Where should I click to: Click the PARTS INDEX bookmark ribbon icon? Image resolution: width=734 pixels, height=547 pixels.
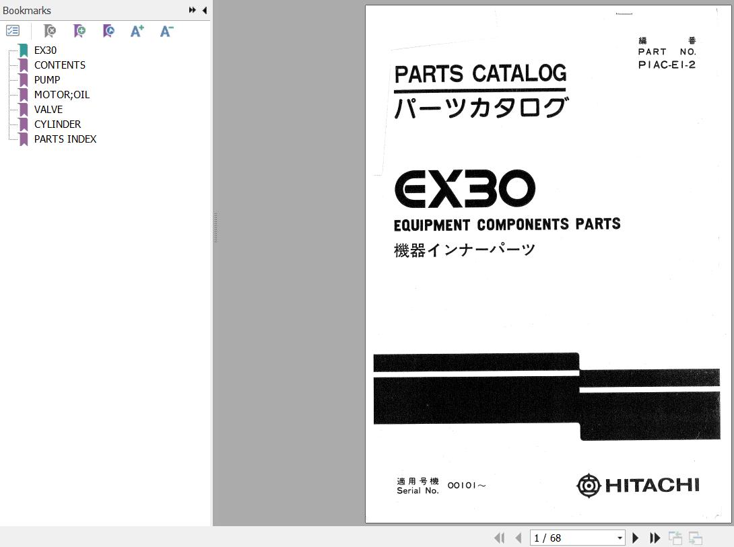24,139
